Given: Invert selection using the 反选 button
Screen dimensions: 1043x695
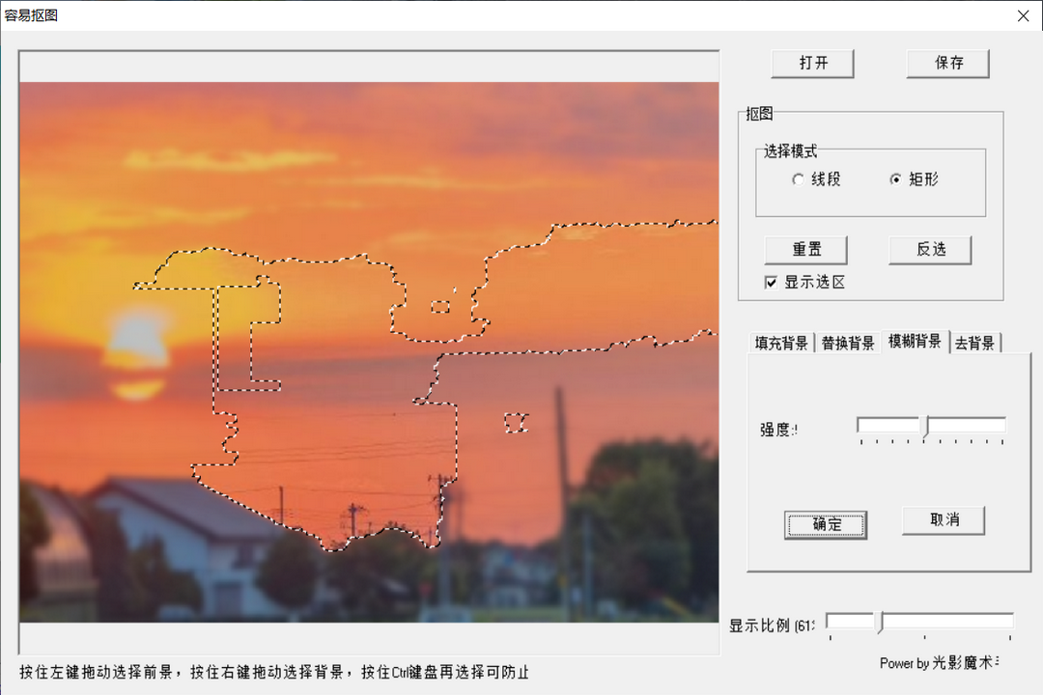Looking at the screenshot, I should click(x=929, y=250).
